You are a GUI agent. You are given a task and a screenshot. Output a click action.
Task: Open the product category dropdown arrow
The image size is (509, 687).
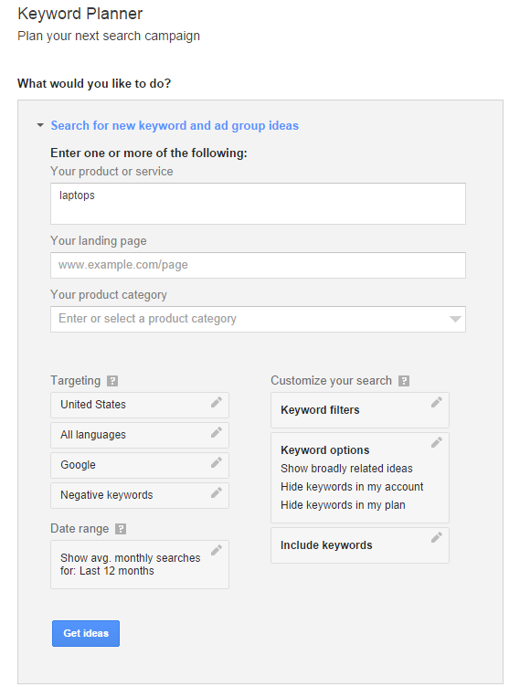click(x=455, y=319)
